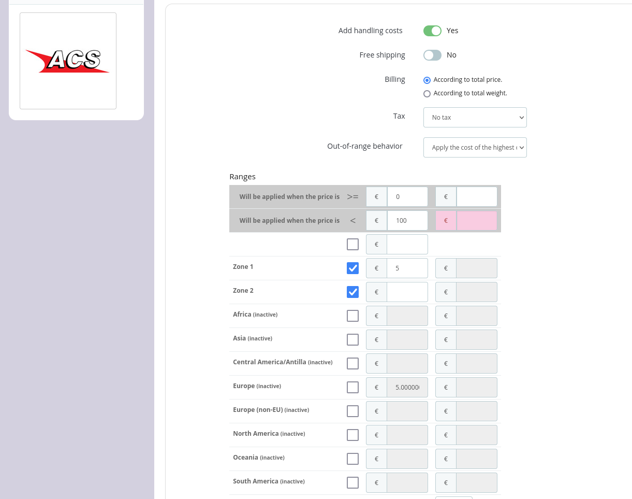Check the select-all zones checkbox
Screen dimensions: 632x499
pos(352,244)
